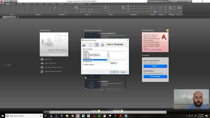Open recent document MS0902-1 thumbnail

pyautogui.click(x=92, y=84)
